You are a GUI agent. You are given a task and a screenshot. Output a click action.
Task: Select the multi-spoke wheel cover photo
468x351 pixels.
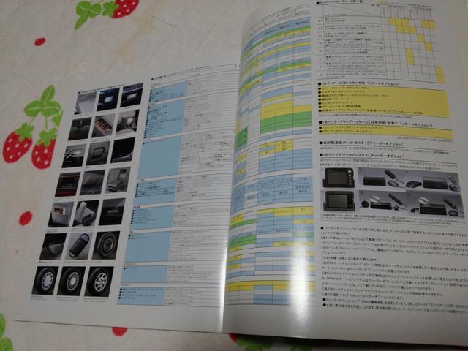coord(72,282)
